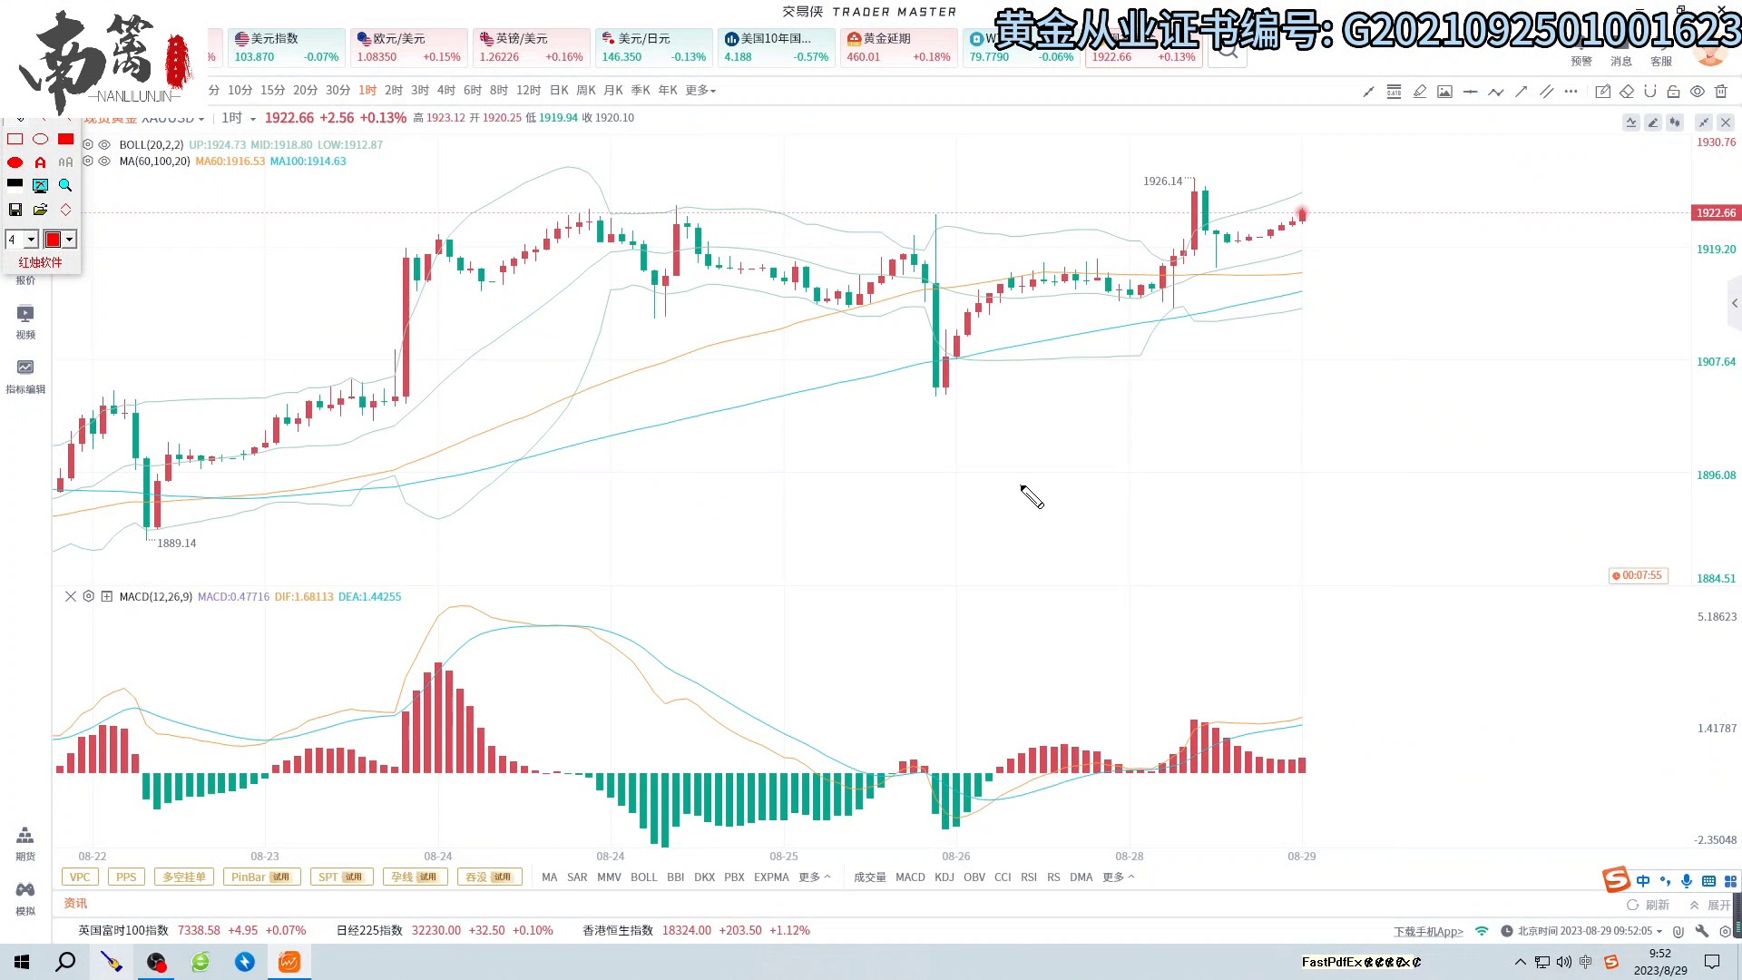The height and width of the screenshot is (980, 1742).
Task: Pick the filled red rectangle annotation tool
Action: 65,139
